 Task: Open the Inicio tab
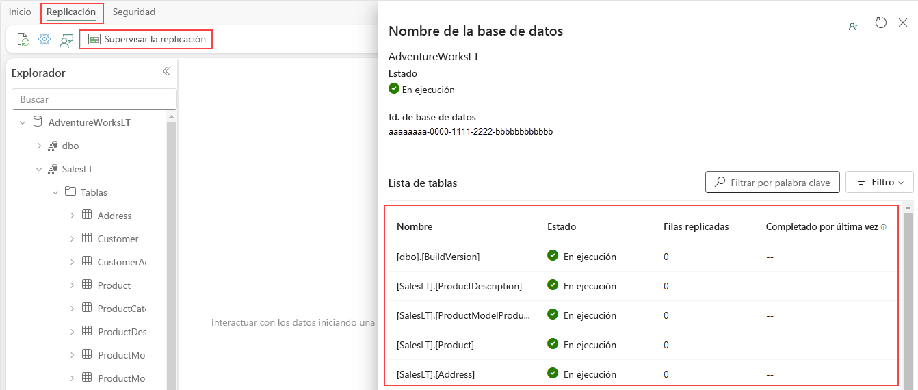point(20,12)
